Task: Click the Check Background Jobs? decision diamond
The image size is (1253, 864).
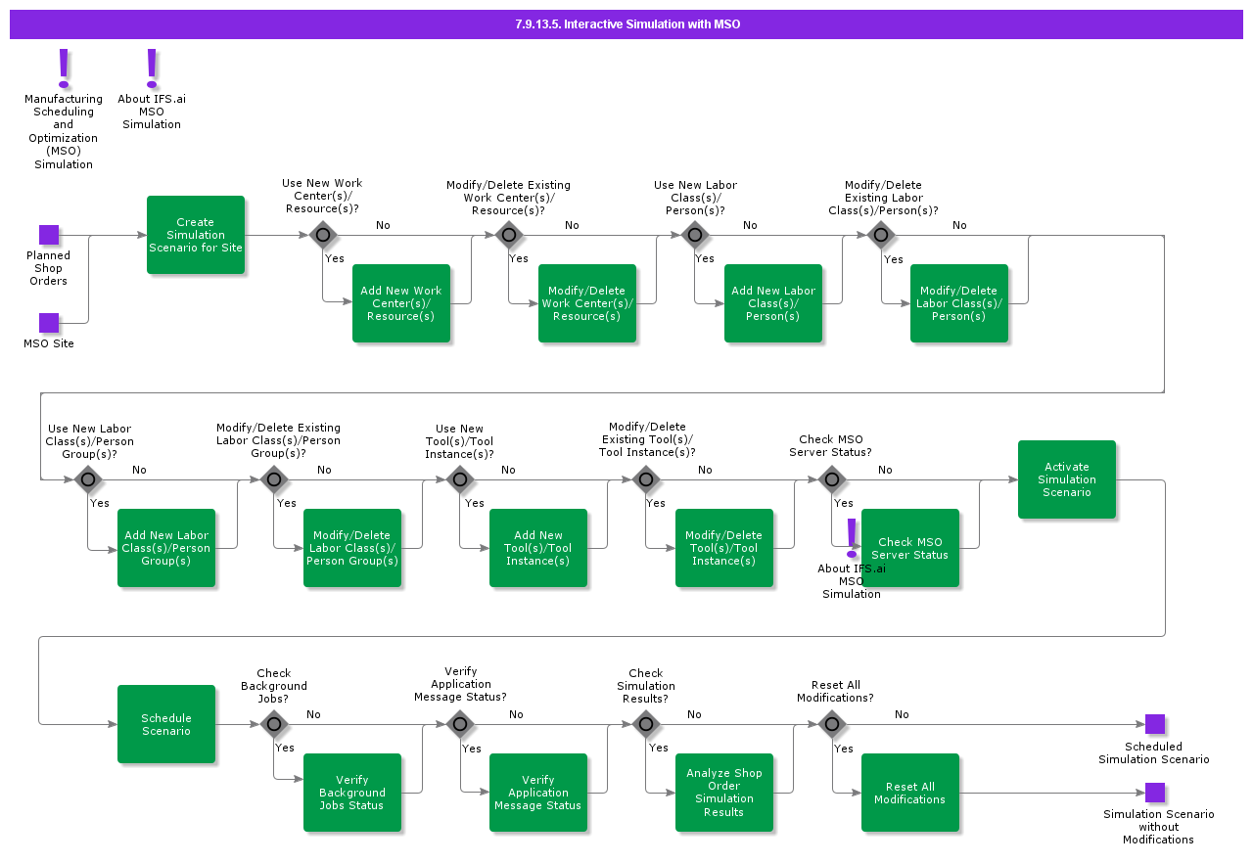Action: coord(274,724)
